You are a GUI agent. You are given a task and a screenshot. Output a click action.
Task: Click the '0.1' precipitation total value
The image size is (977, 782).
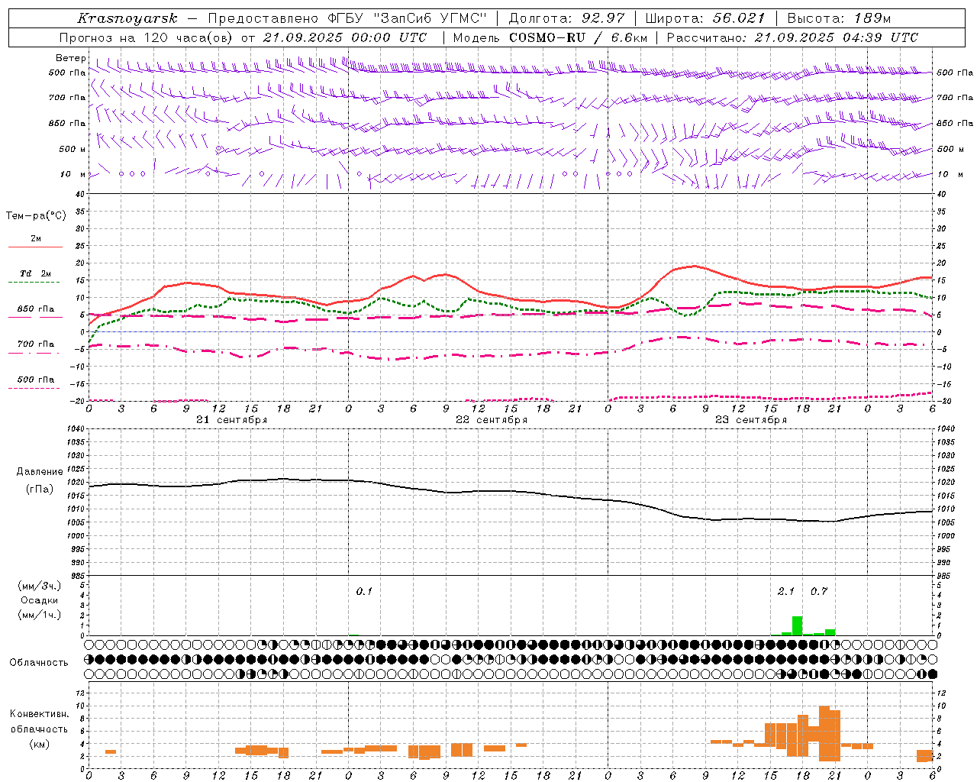click(x=364, y=591)
